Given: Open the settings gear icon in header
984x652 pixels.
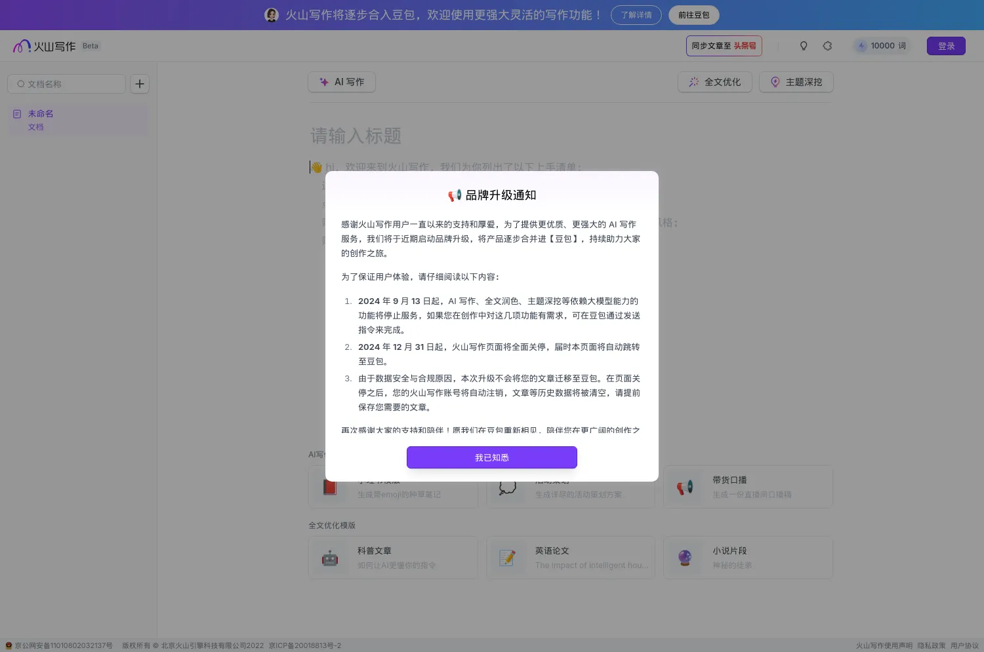Looking at the screenshot, I should (827, 46).
